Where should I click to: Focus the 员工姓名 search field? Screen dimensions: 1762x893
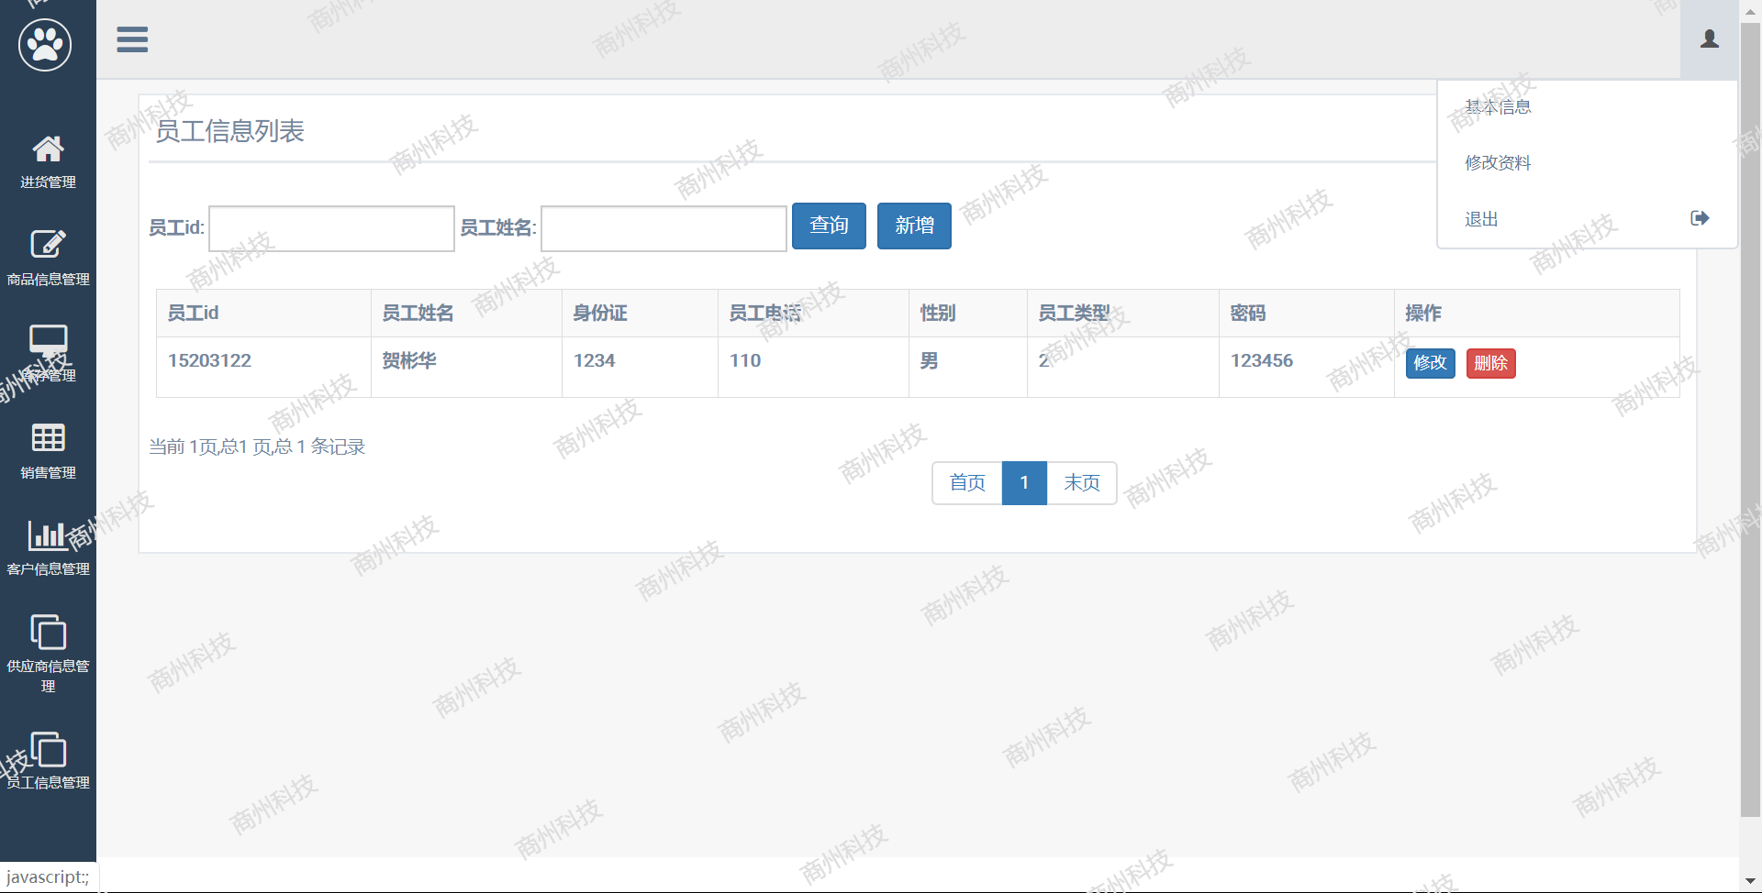664,228
